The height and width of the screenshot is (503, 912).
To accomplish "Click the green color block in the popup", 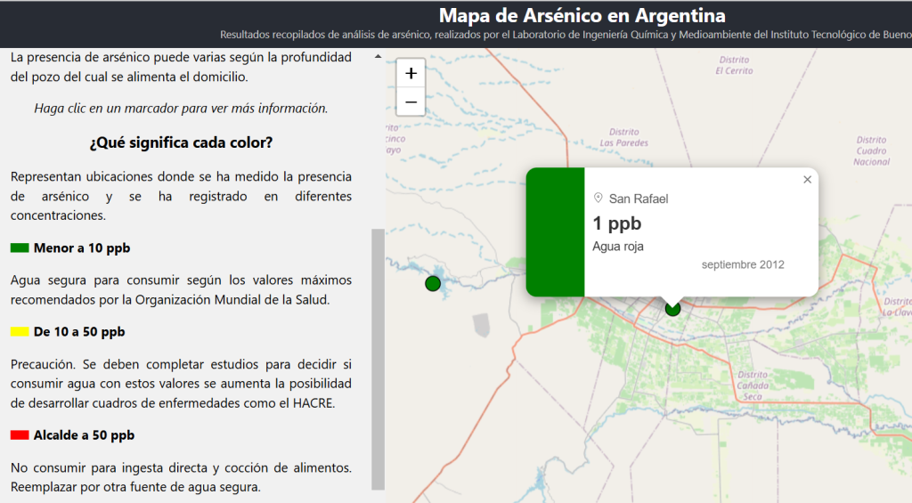I will tap(555, 231).
